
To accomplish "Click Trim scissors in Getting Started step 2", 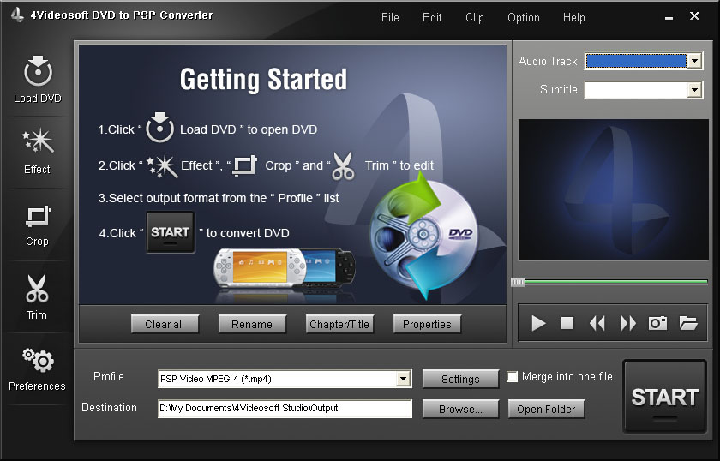I will [344, 165].
